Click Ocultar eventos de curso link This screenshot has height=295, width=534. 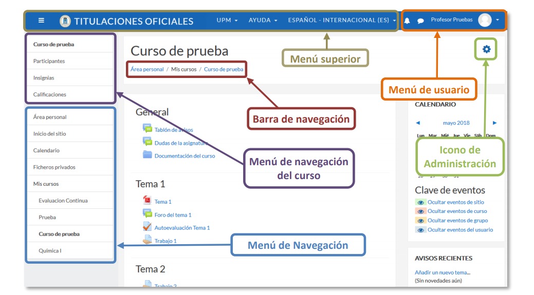(x=457, y=211)
